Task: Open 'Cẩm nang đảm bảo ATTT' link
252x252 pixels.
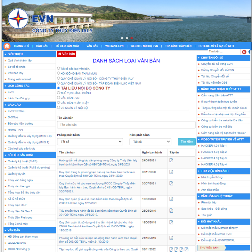Action: (217, 95)
